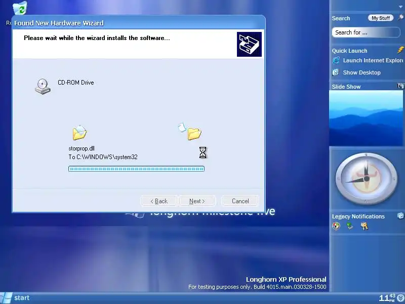Image resolution: width=405 pixels, height=304 pixels.
Task: Click the 'CD-ROM Drive' label
Action: coord(75,83)
